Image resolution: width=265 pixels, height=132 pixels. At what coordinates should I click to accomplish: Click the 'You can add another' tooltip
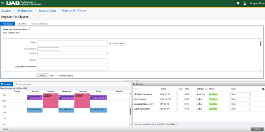116,43
